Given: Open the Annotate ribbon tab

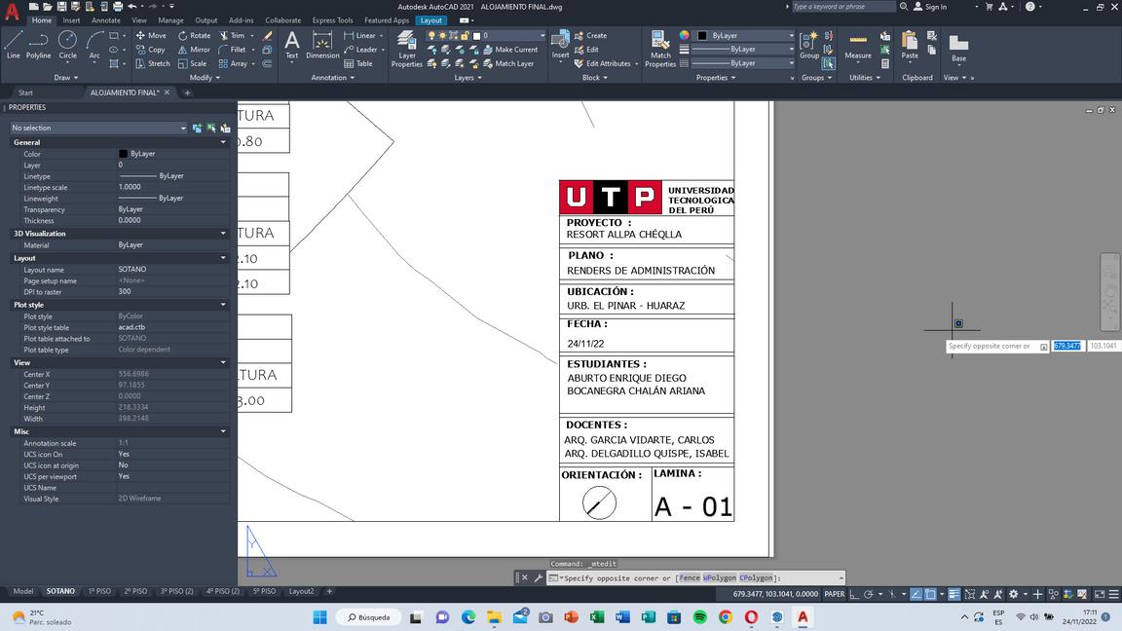Looking at the screenshot, I should point(106,20).
